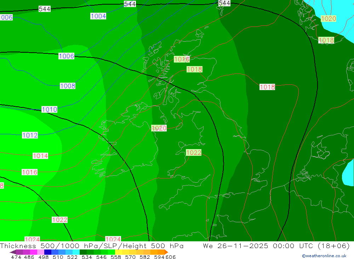
Task: Pick the pink legend swatch above 498
Action: coord(40,252)
